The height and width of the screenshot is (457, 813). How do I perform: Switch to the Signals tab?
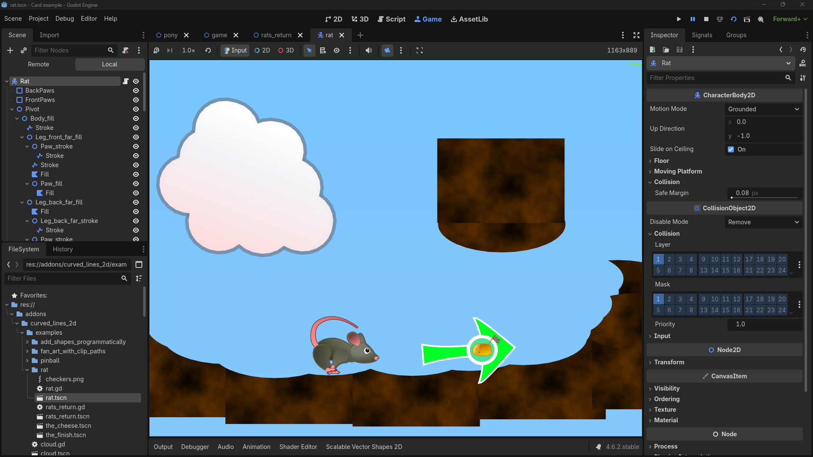click(x=702, y=35)
